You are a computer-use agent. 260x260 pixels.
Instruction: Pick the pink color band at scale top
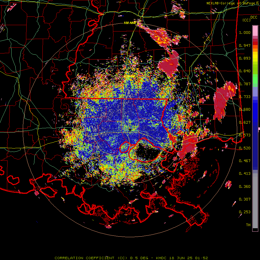click(255, 31)
